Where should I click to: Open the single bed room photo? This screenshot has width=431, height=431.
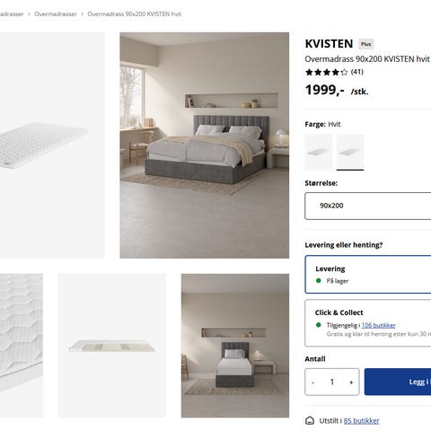coord(235,346)
